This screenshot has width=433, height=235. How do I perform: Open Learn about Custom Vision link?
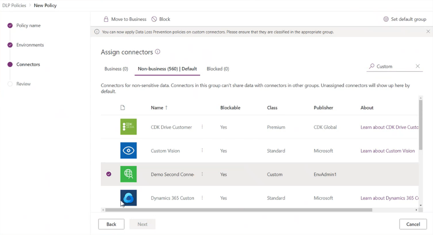coord(387,151)
